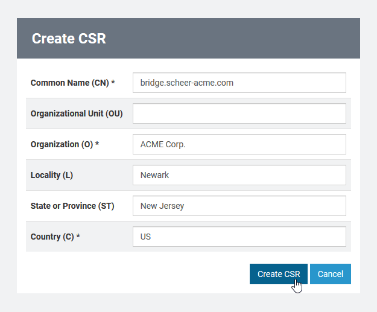Click the "State or Province (ST)" label

72,206
